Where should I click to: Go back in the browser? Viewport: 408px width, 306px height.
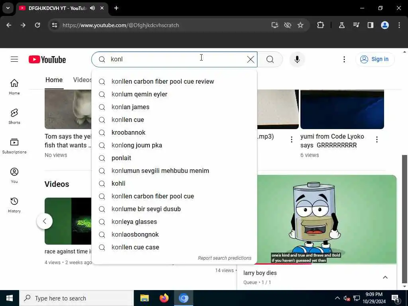[9, 25]
